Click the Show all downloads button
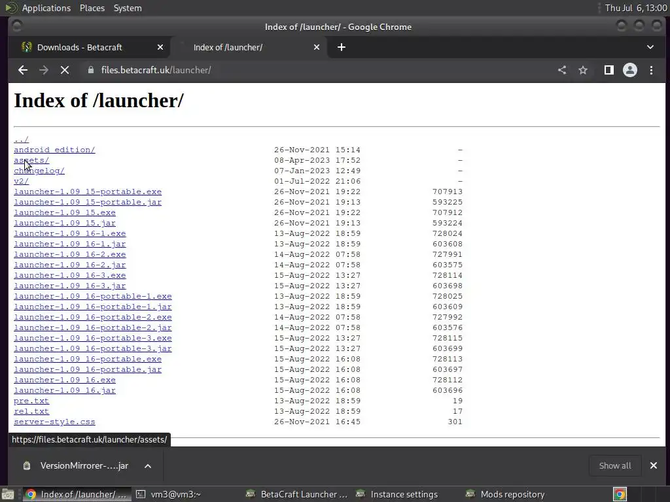The width and height of the screenshot is (670, 502). pos(615,465)
